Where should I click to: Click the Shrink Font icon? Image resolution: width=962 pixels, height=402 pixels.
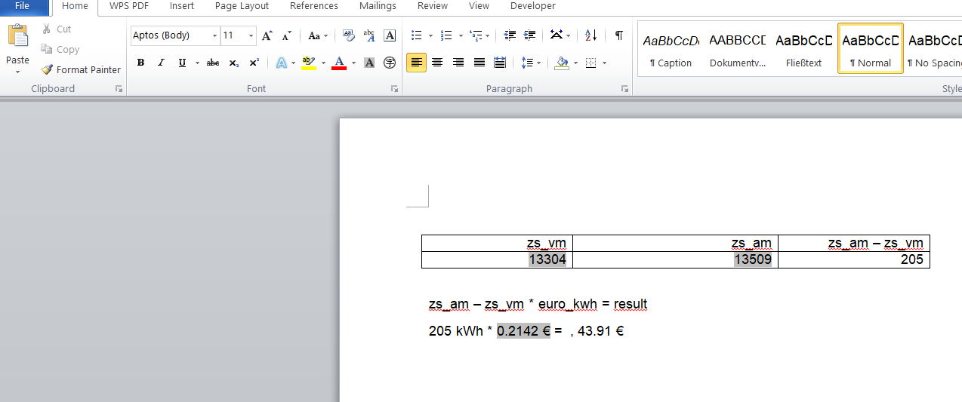tap(287, 35)
